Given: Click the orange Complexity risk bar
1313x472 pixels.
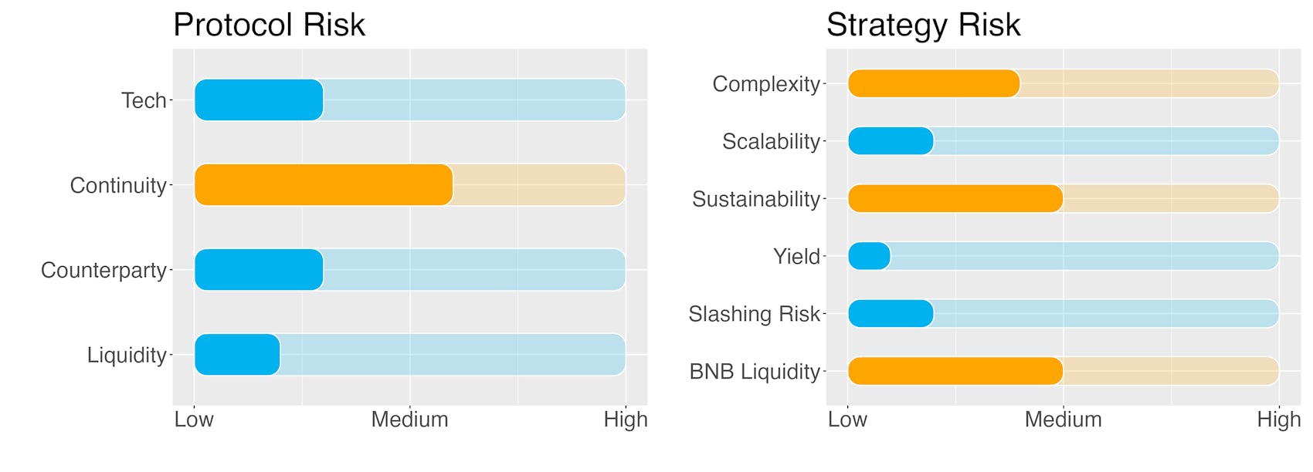Looking at the screenshot, I should pos(934,83).
